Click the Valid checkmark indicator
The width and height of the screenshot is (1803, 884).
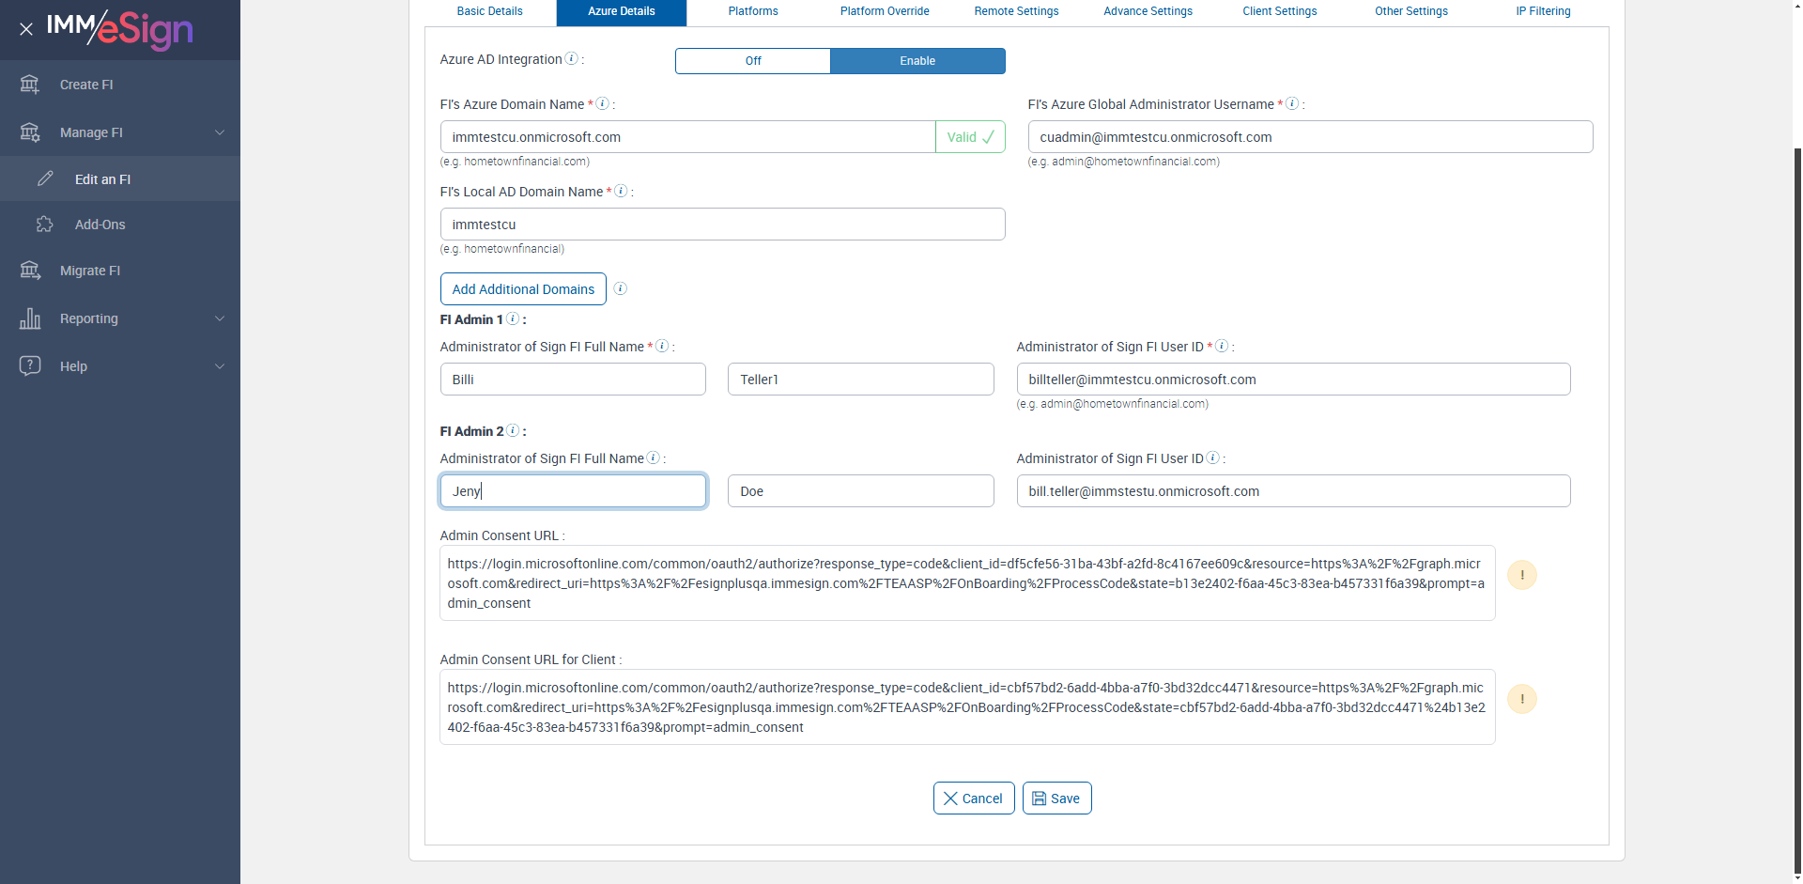click(x=970, y=137)
